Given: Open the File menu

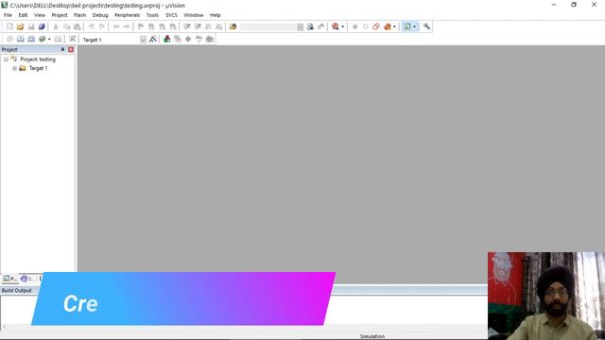Looking at the screenshot, I should click(8, 15).
